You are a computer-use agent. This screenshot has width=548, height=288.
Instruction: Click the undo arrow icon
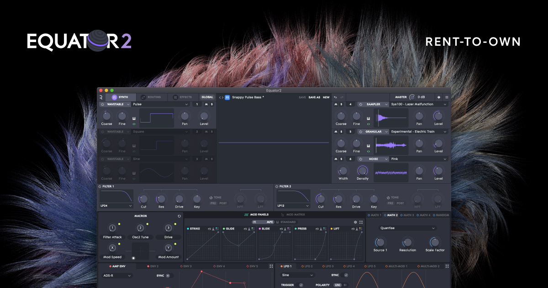(335, 97)
